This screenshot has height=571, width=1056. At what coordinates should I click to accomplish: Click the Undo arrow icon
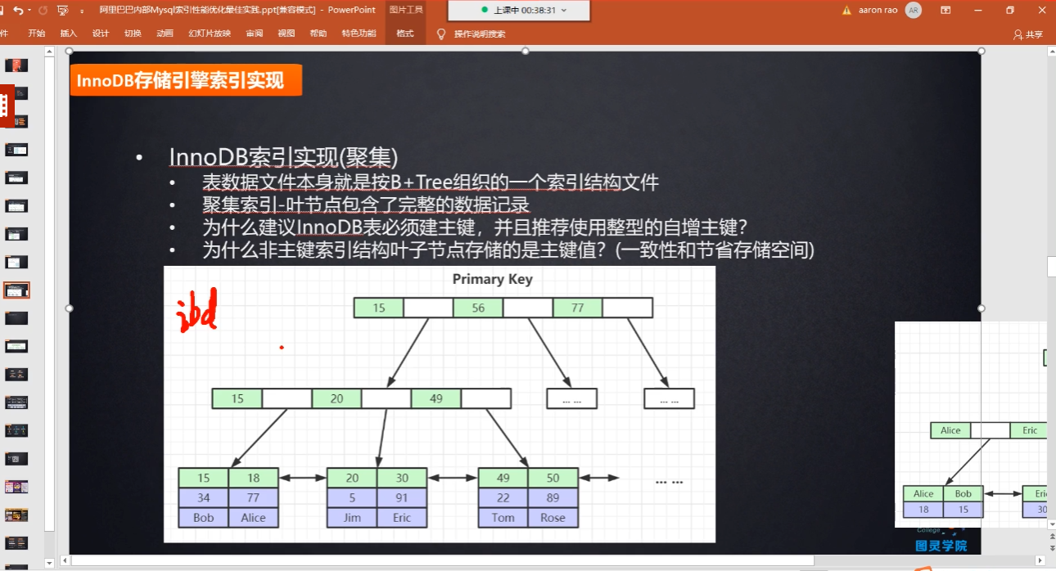tap(18, 10)
